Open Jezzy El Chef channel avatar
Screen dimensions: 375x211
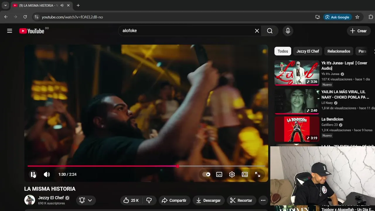point(30,200)
